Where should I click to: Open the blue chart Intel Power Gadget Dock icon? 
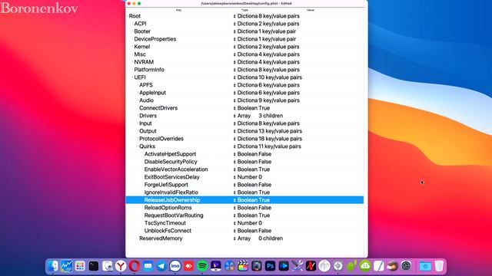pyautogui.click(x=67, y=266)
